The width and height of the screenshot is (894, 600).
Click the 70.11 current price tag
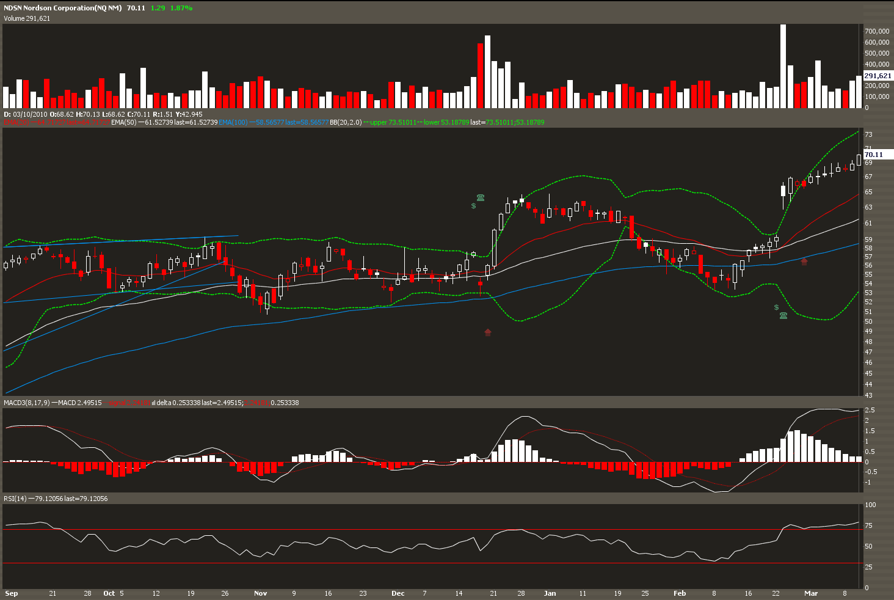click(878, 155)
